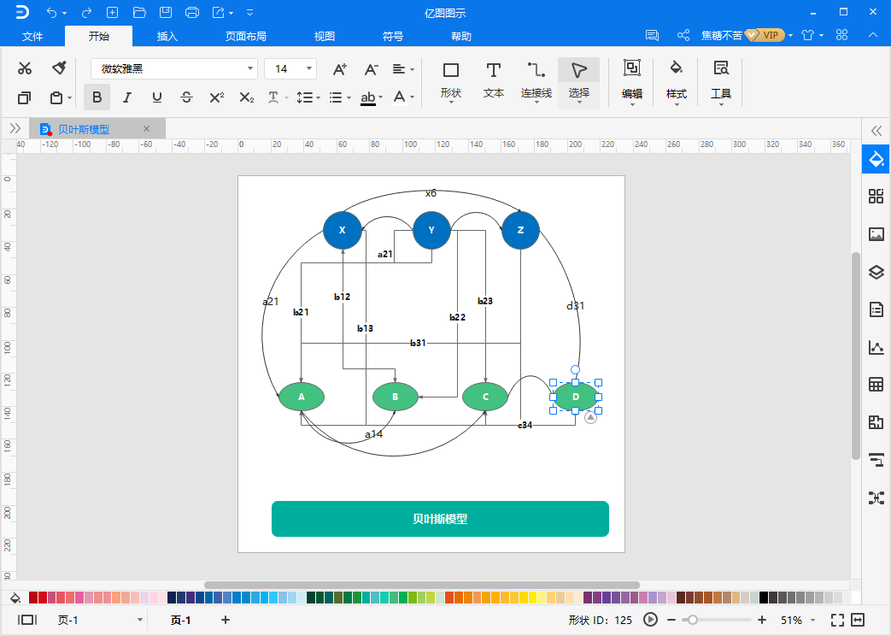The width and height of the screenshot is (891, 636).
Task: Open the 样式 style options
Action: tap(677, 80)
